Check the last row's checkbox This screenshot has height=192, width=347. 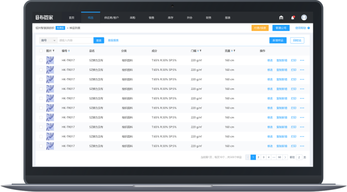point(41,146)
